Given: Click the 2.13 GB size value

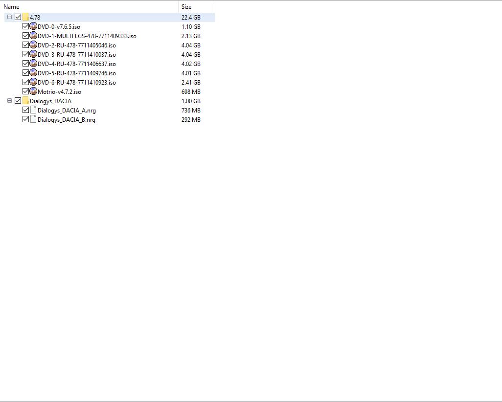Looking at the screenshot, I should click(x=191, y=36).
